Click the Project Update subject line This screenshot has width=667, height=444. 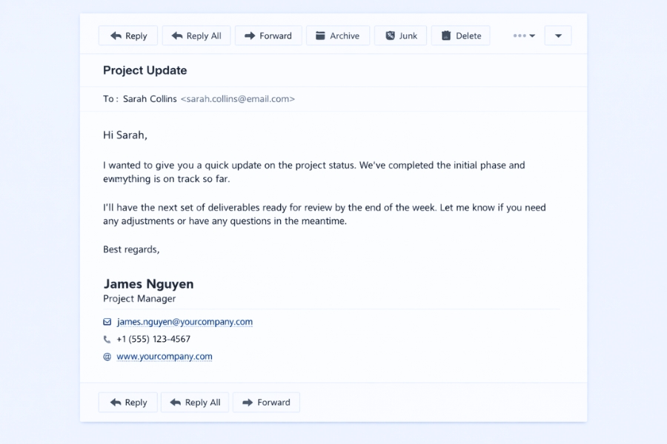click(x=145, y=70)
